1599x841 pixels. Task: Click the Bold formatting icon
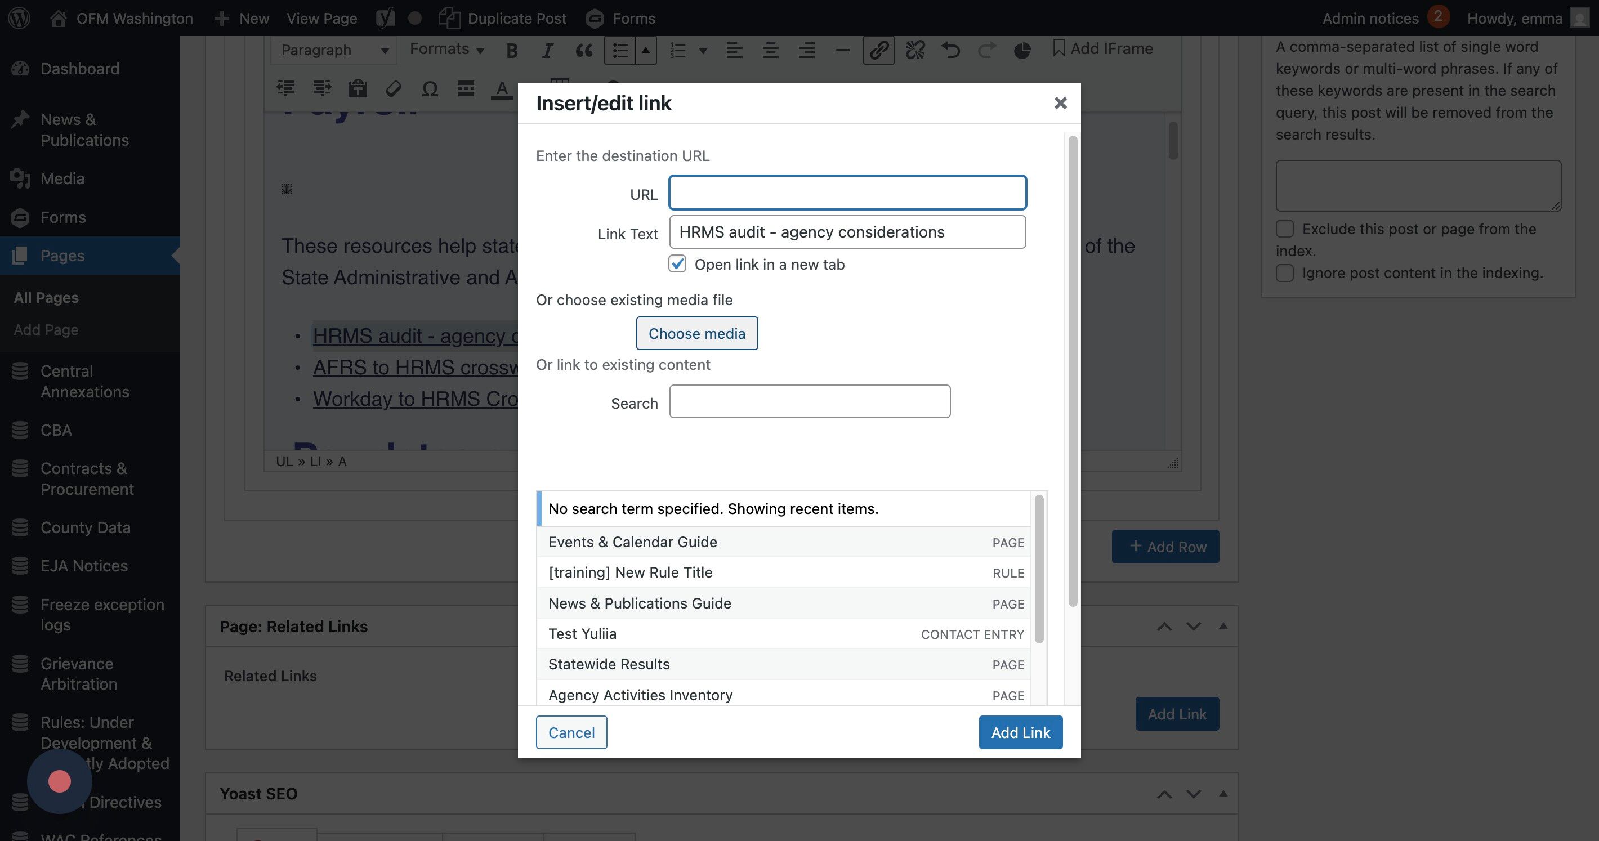511,50
